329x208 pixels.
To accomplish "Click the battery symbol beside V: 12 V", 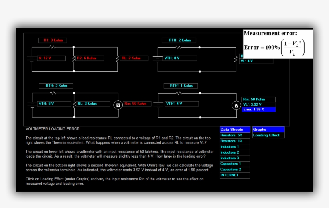I will click(x=32, y=58).
